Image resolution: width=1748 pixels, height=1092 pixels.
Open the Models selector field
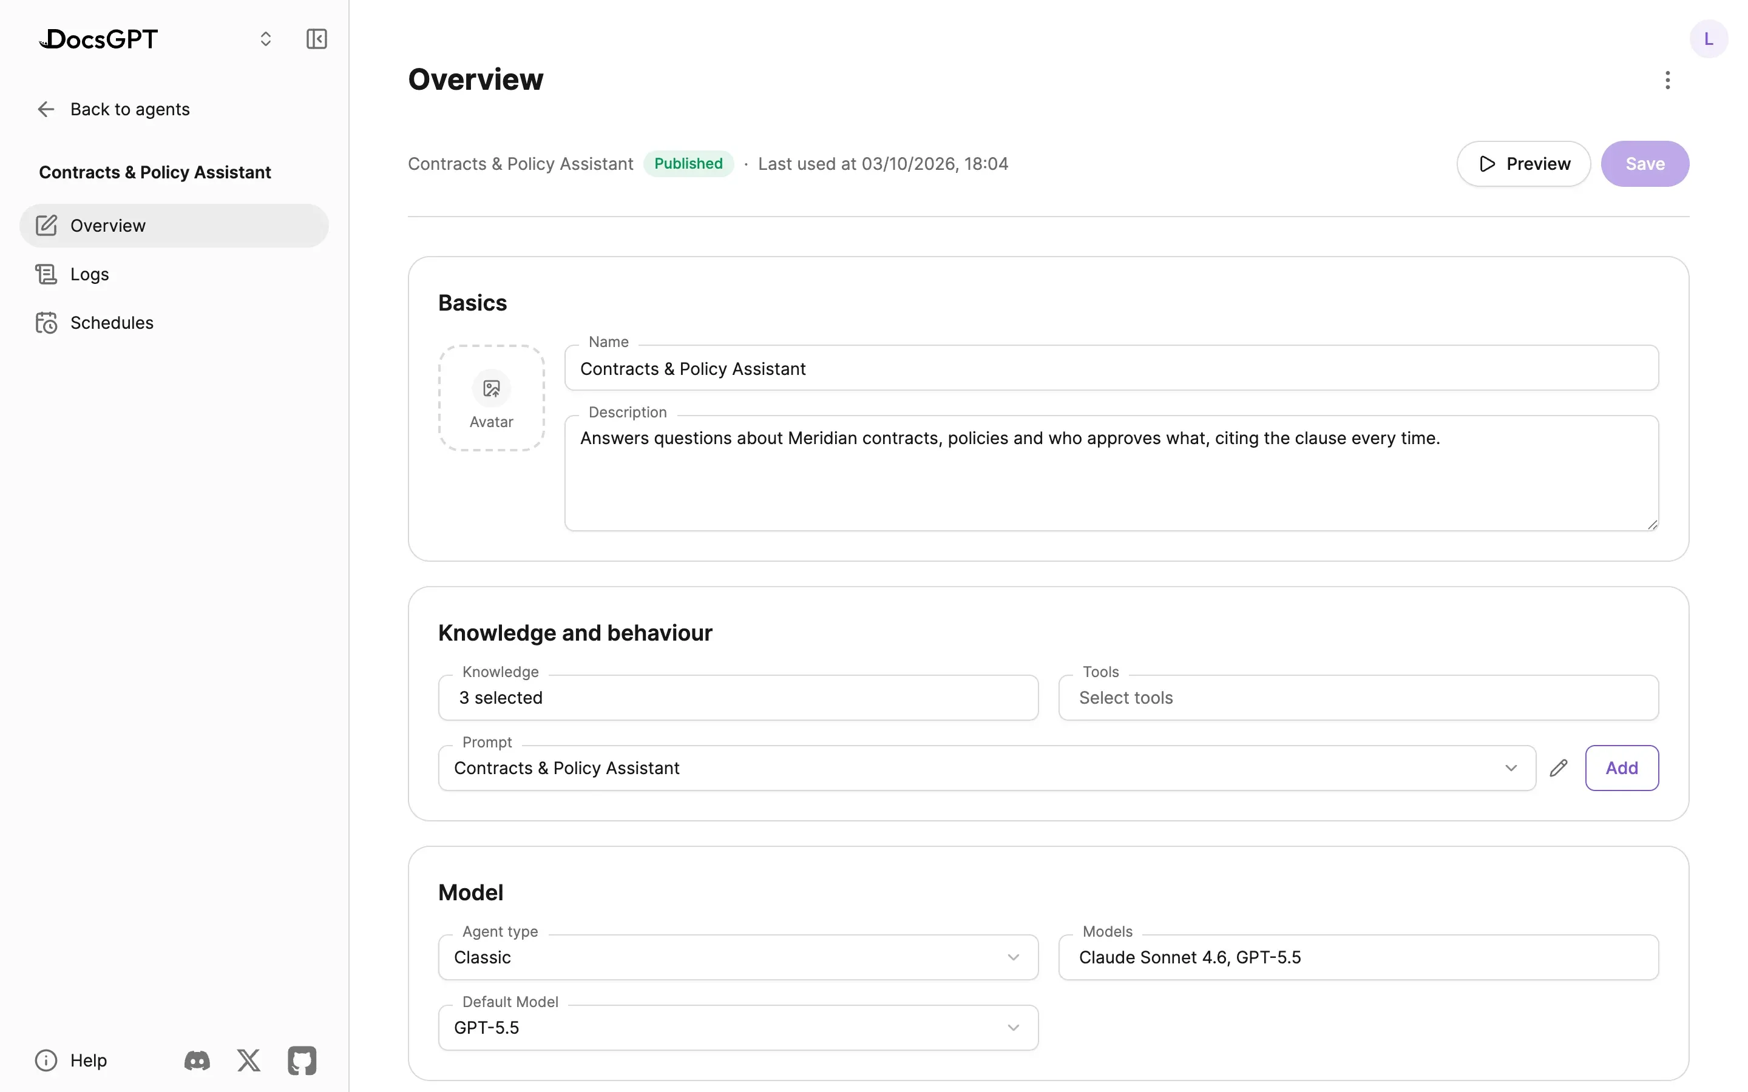pyautogui.click(x=1358, y=957)
